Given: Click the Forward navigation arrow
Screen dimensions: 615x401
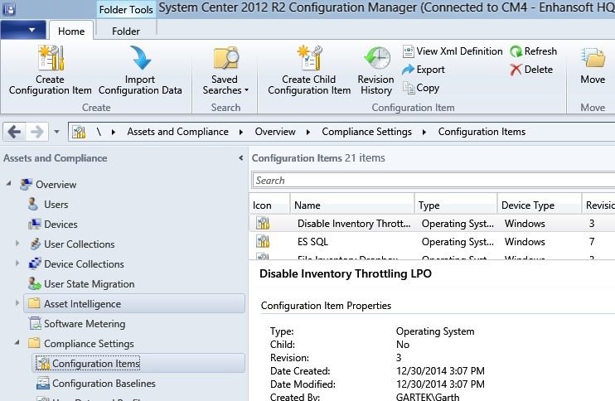Looking at the screenshot, I should point(36,132).
